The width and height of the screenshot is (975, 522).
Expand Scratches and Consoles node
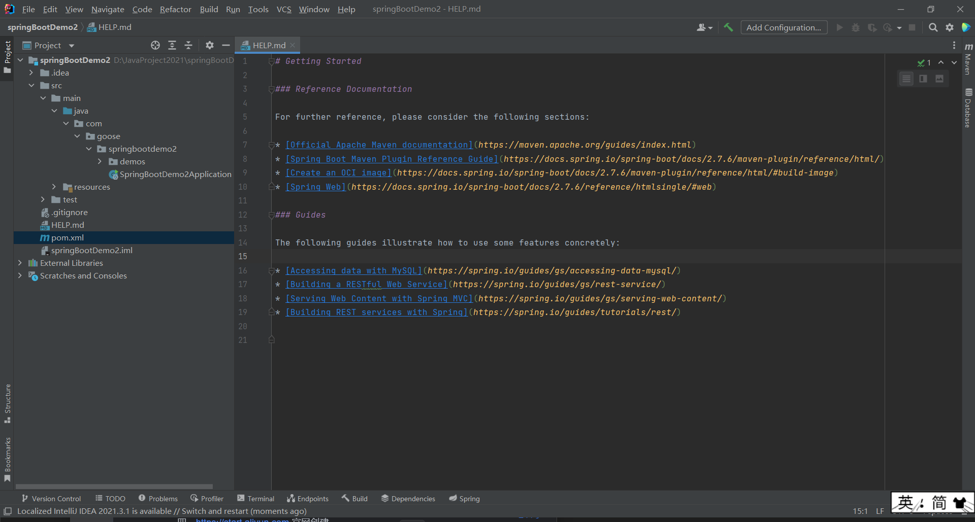(20, 275)
